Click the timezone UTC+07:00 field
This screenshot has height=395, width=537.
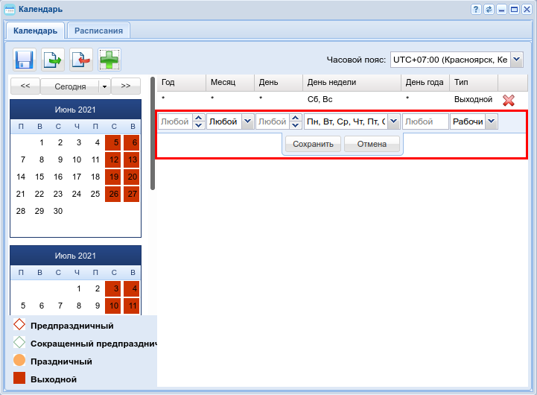pyautogui.click(x=451, y=60)
